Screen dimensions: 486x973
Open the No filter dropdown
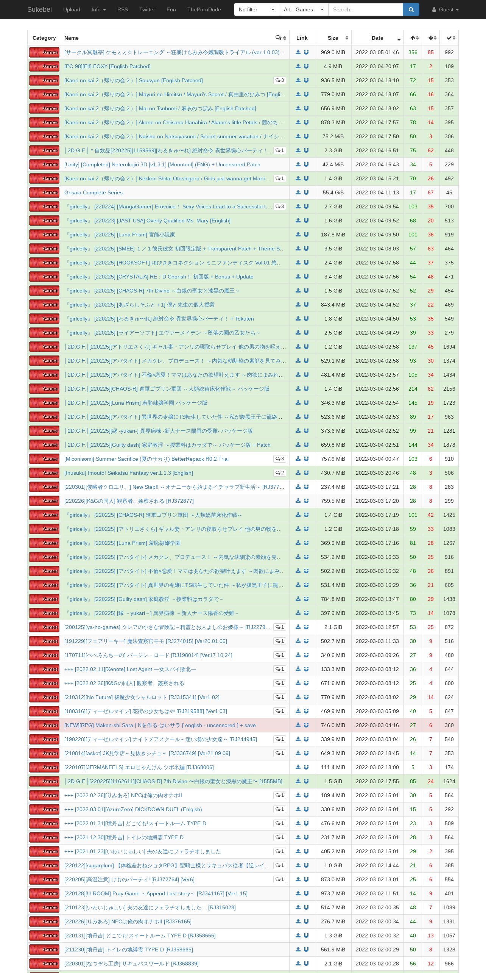257,9
